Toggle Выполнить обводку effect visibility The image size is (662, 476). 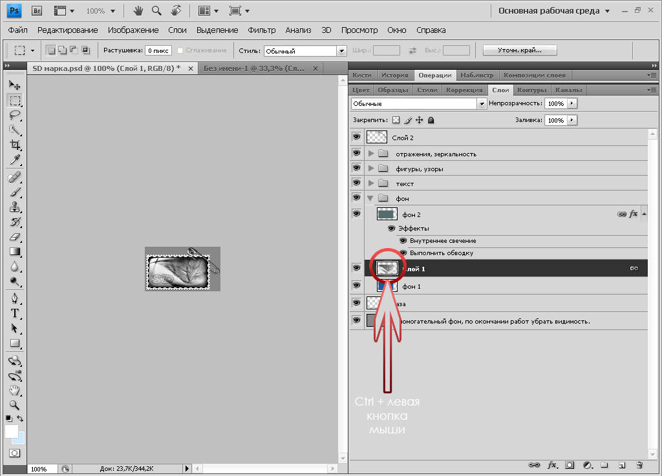point(403,253)
